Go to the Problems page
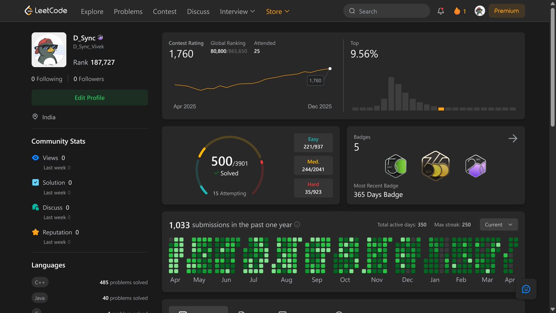556x313 pixels. [128, 11]
